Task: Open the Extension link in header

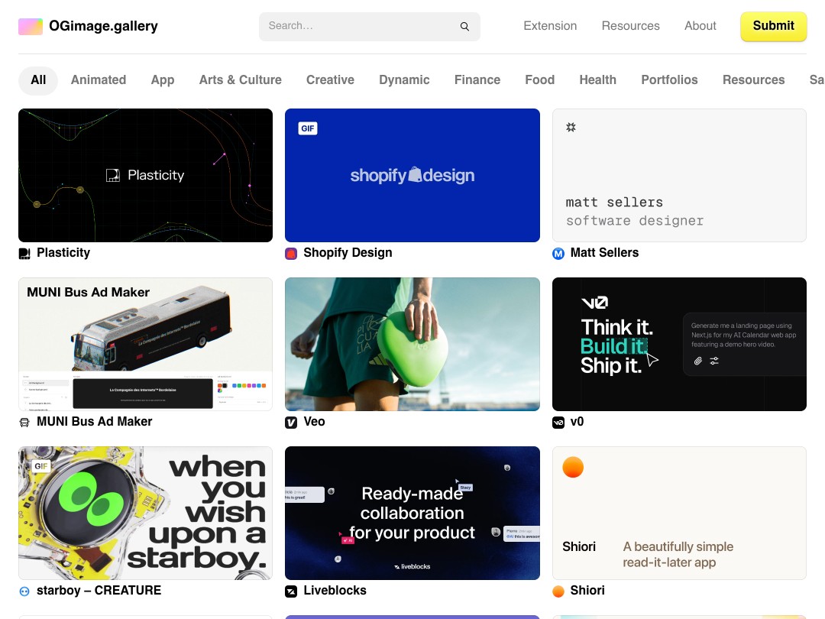Action: tap(550, 26)
